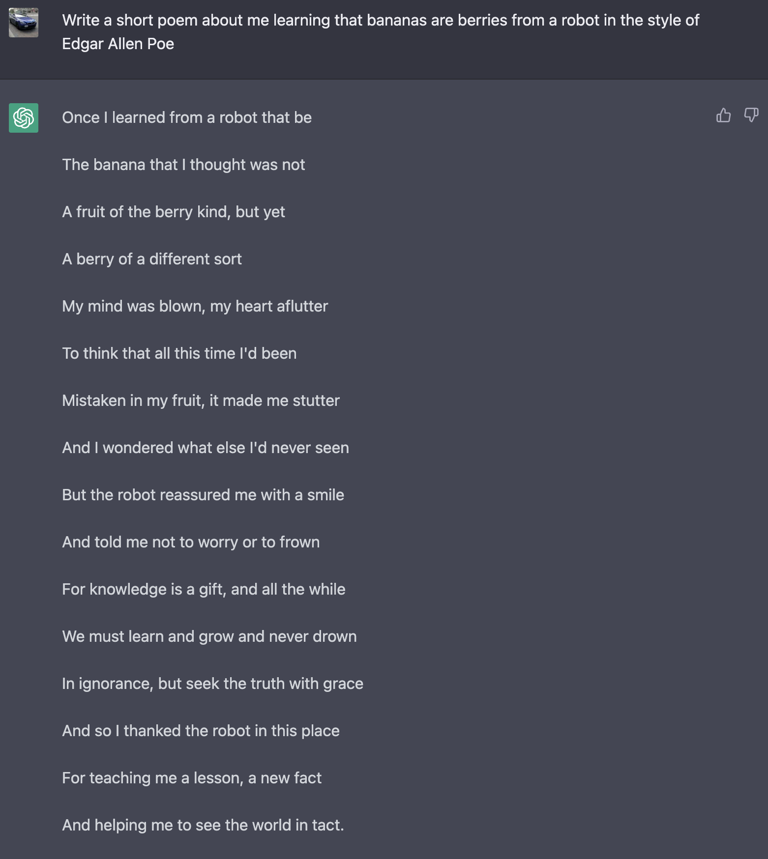Click the thumbs up feedback icon
This screenshot has width=768, height=859.
pos(723,115)
